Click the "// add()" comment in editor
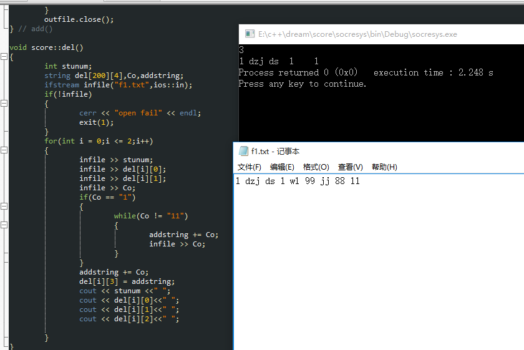Viewport: 524px width, 350px height. (35, 29)
